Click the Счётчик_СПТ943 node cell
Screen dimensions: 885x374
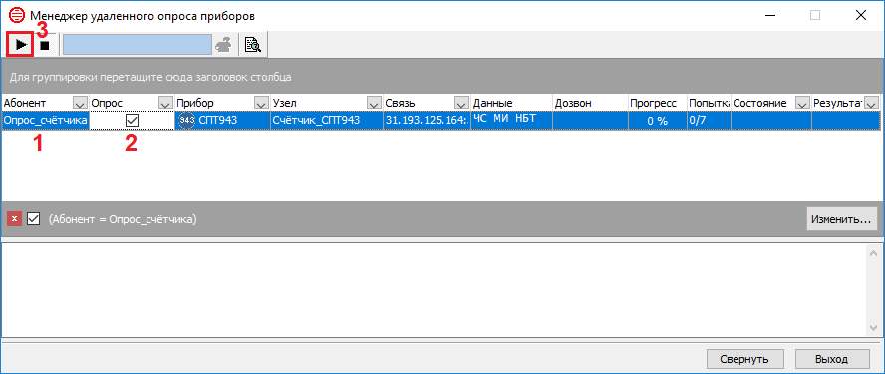326,121
